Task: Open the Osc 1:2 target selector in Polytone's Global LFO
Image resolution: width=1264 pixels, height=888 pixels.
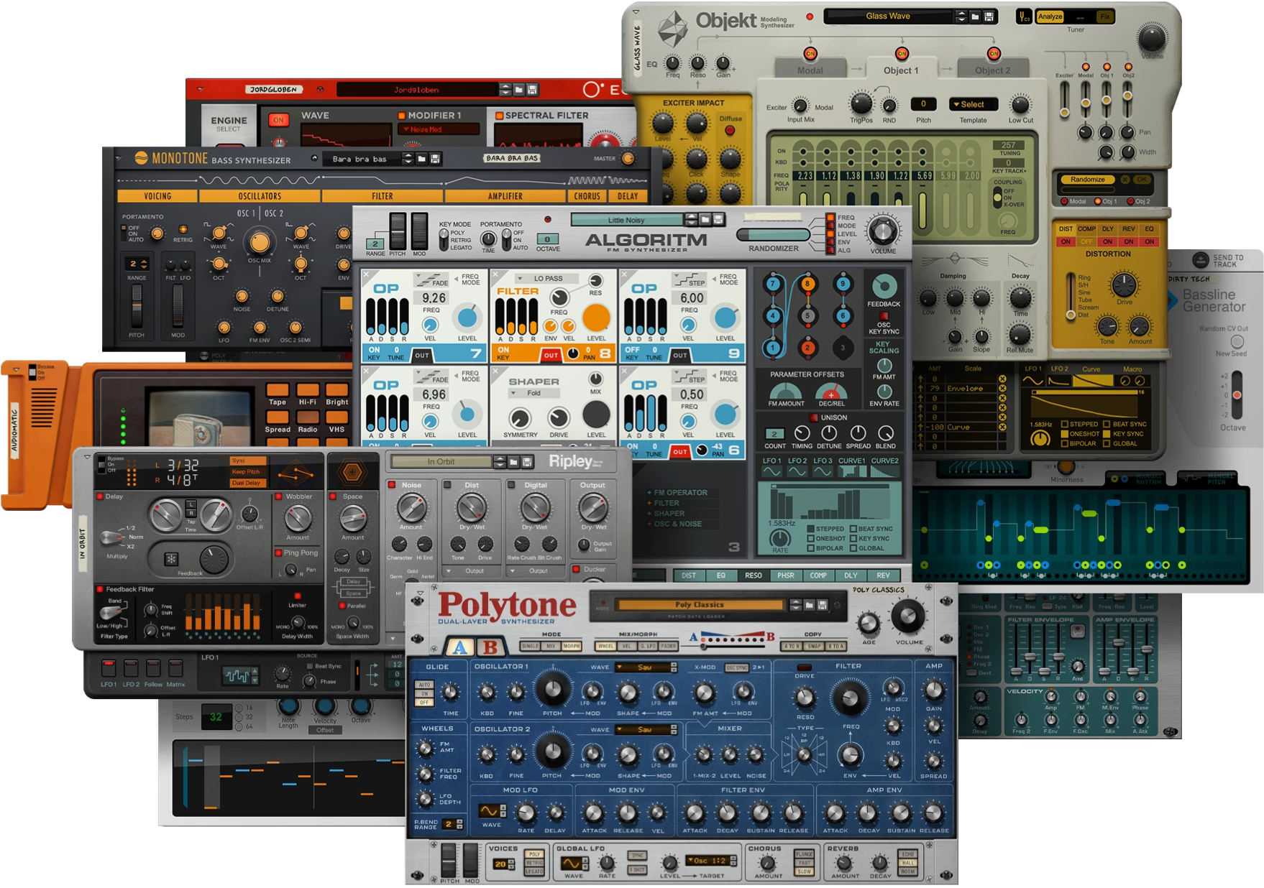Action: (x=709, y=861)
